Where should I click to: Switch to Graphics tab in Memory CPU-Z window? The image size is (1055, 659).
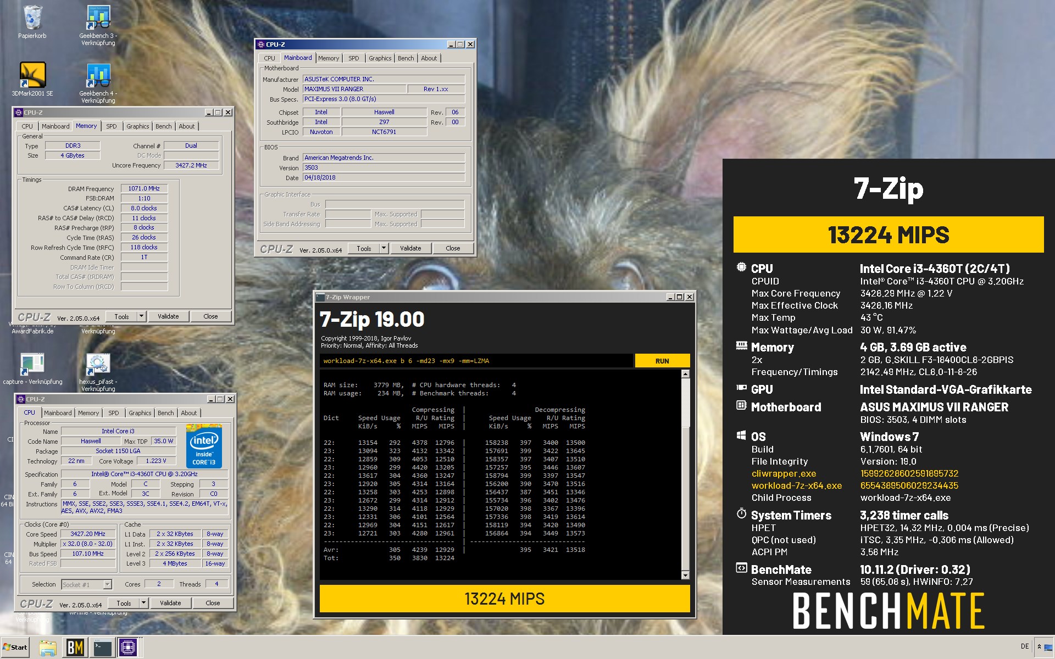point(137,126)
